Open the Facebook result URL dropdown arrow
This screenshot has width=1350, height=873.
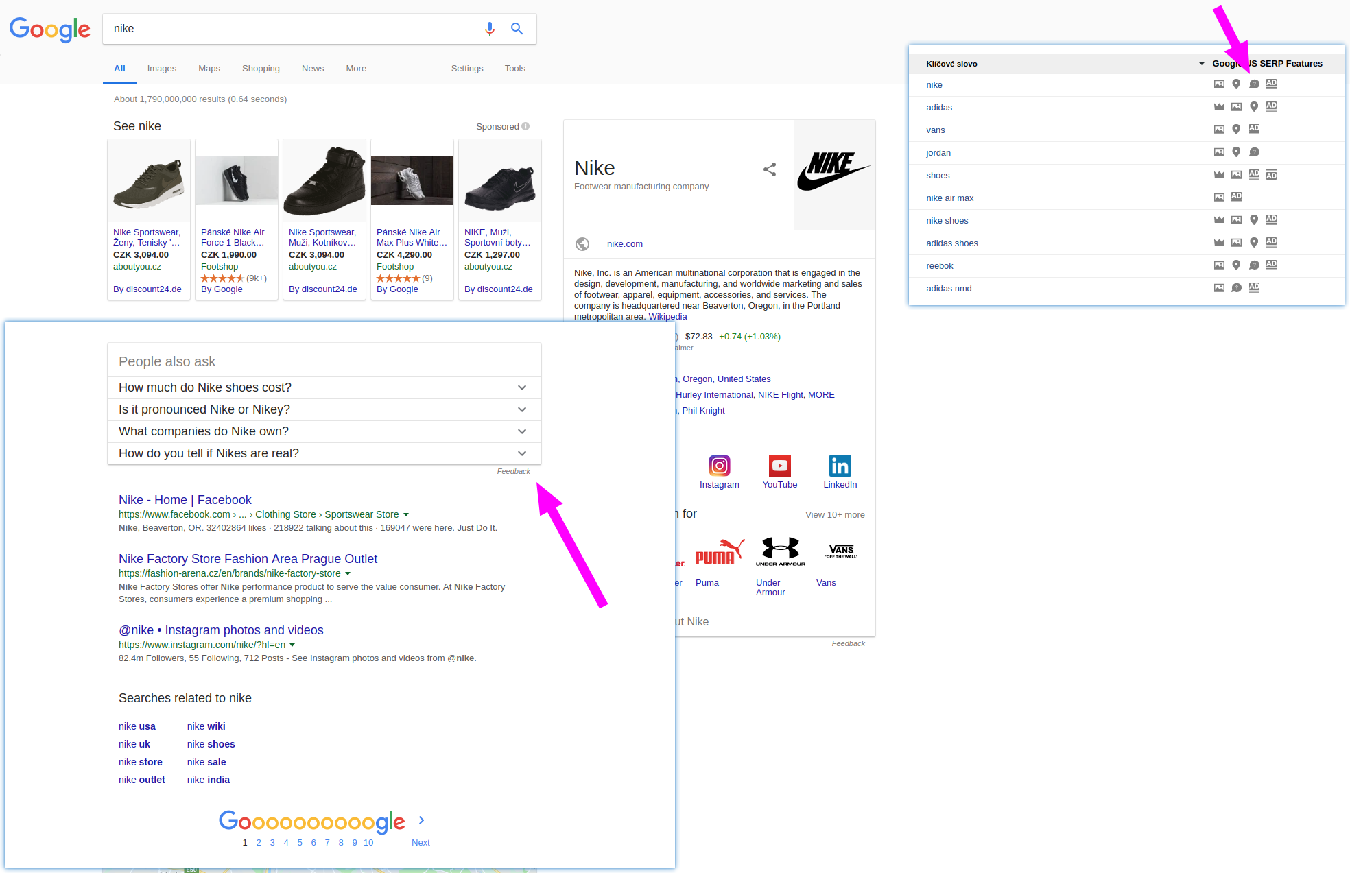pyautogui.click(x=406, y=514)
